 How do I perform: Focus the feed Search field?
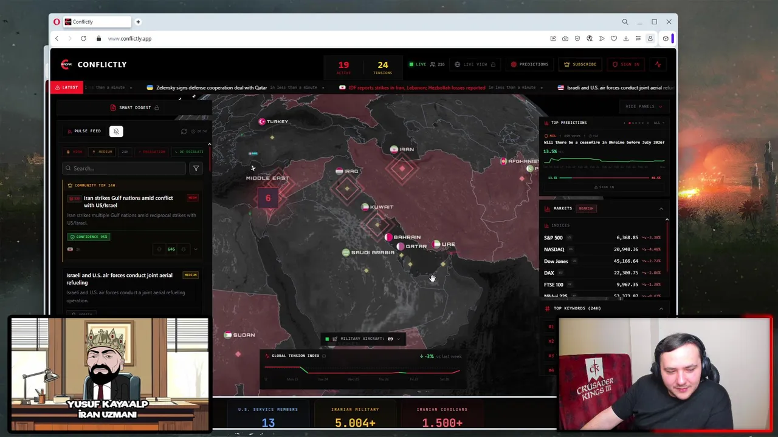pyautogui.click(x=124, y=168)
